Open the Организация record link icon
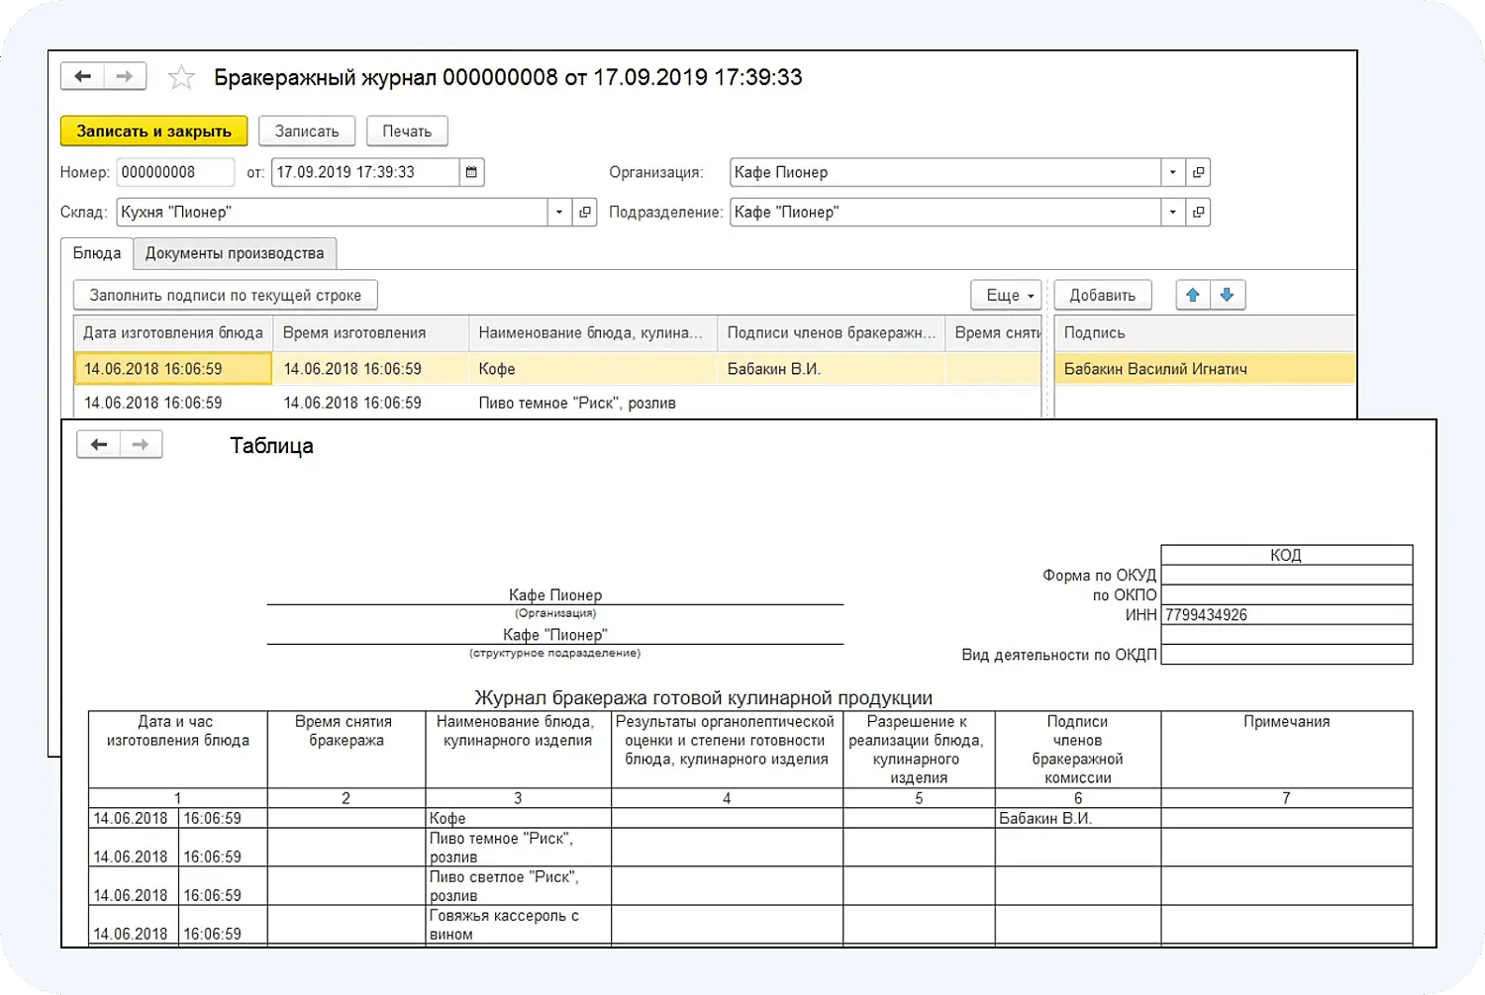This screenshot has width=1485, height=995. pos(1198,172)
